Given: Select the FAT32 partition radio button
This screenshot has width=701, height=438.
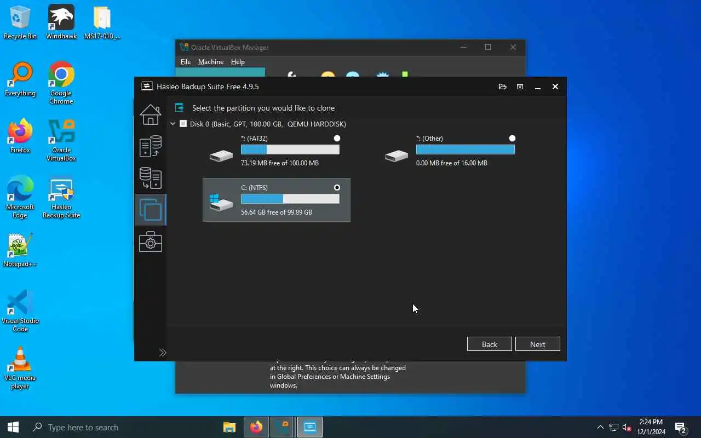Looking at the screenshot, I should [337, 139].
